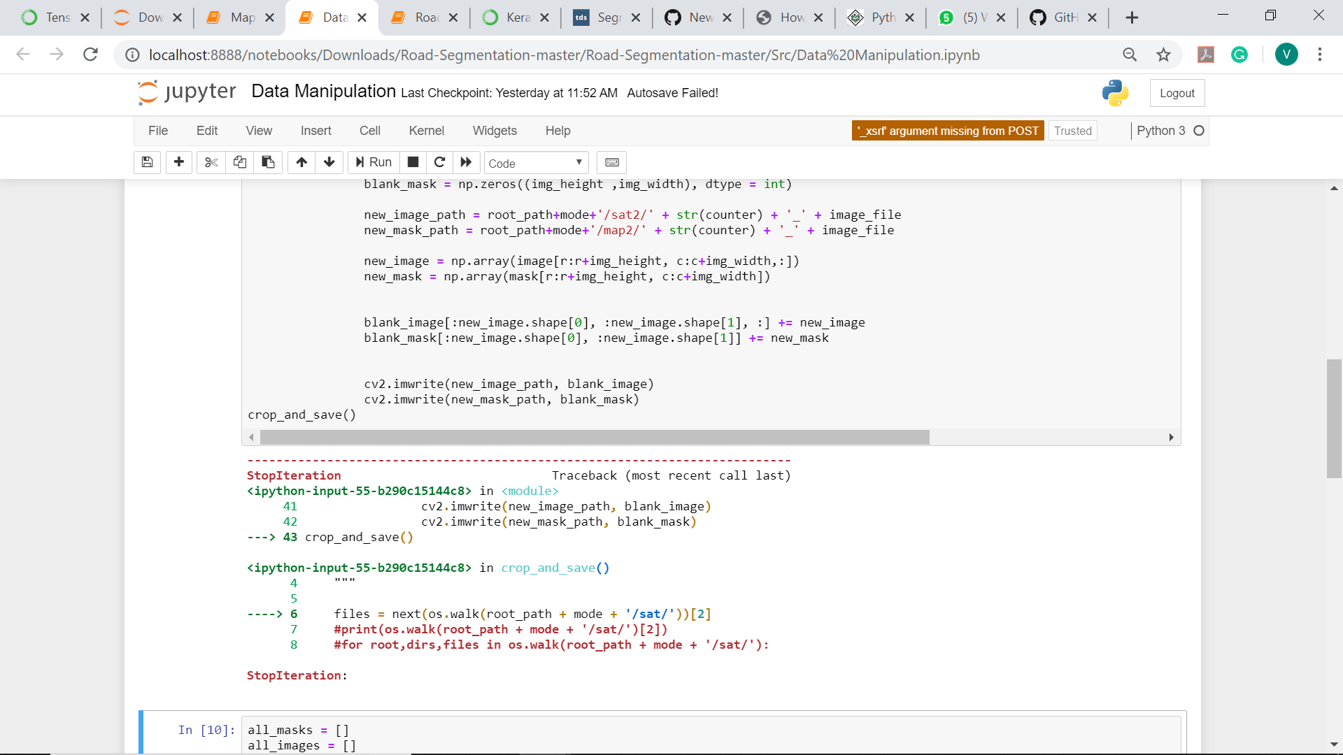Run the selected cell with the Run button
The image size is (1343, 755).
coord(373,162)
